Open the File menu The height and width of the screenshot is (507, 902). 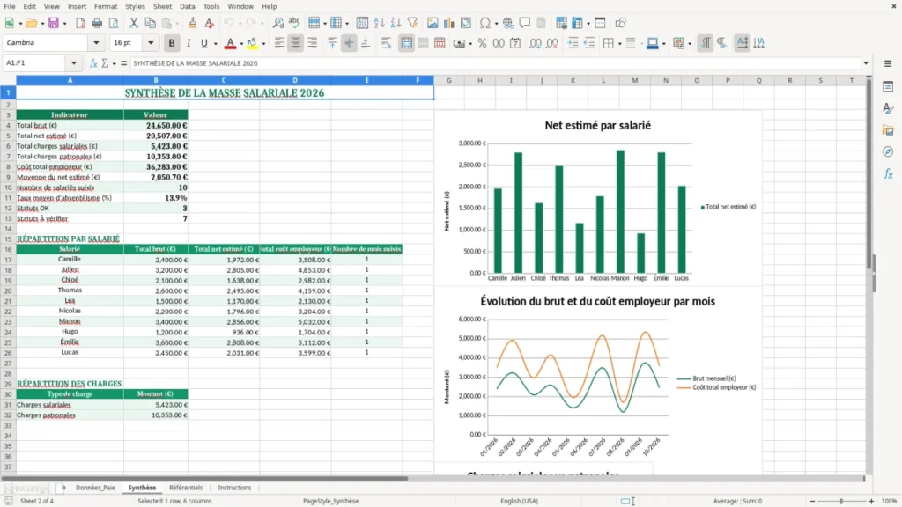coord(10,6)
